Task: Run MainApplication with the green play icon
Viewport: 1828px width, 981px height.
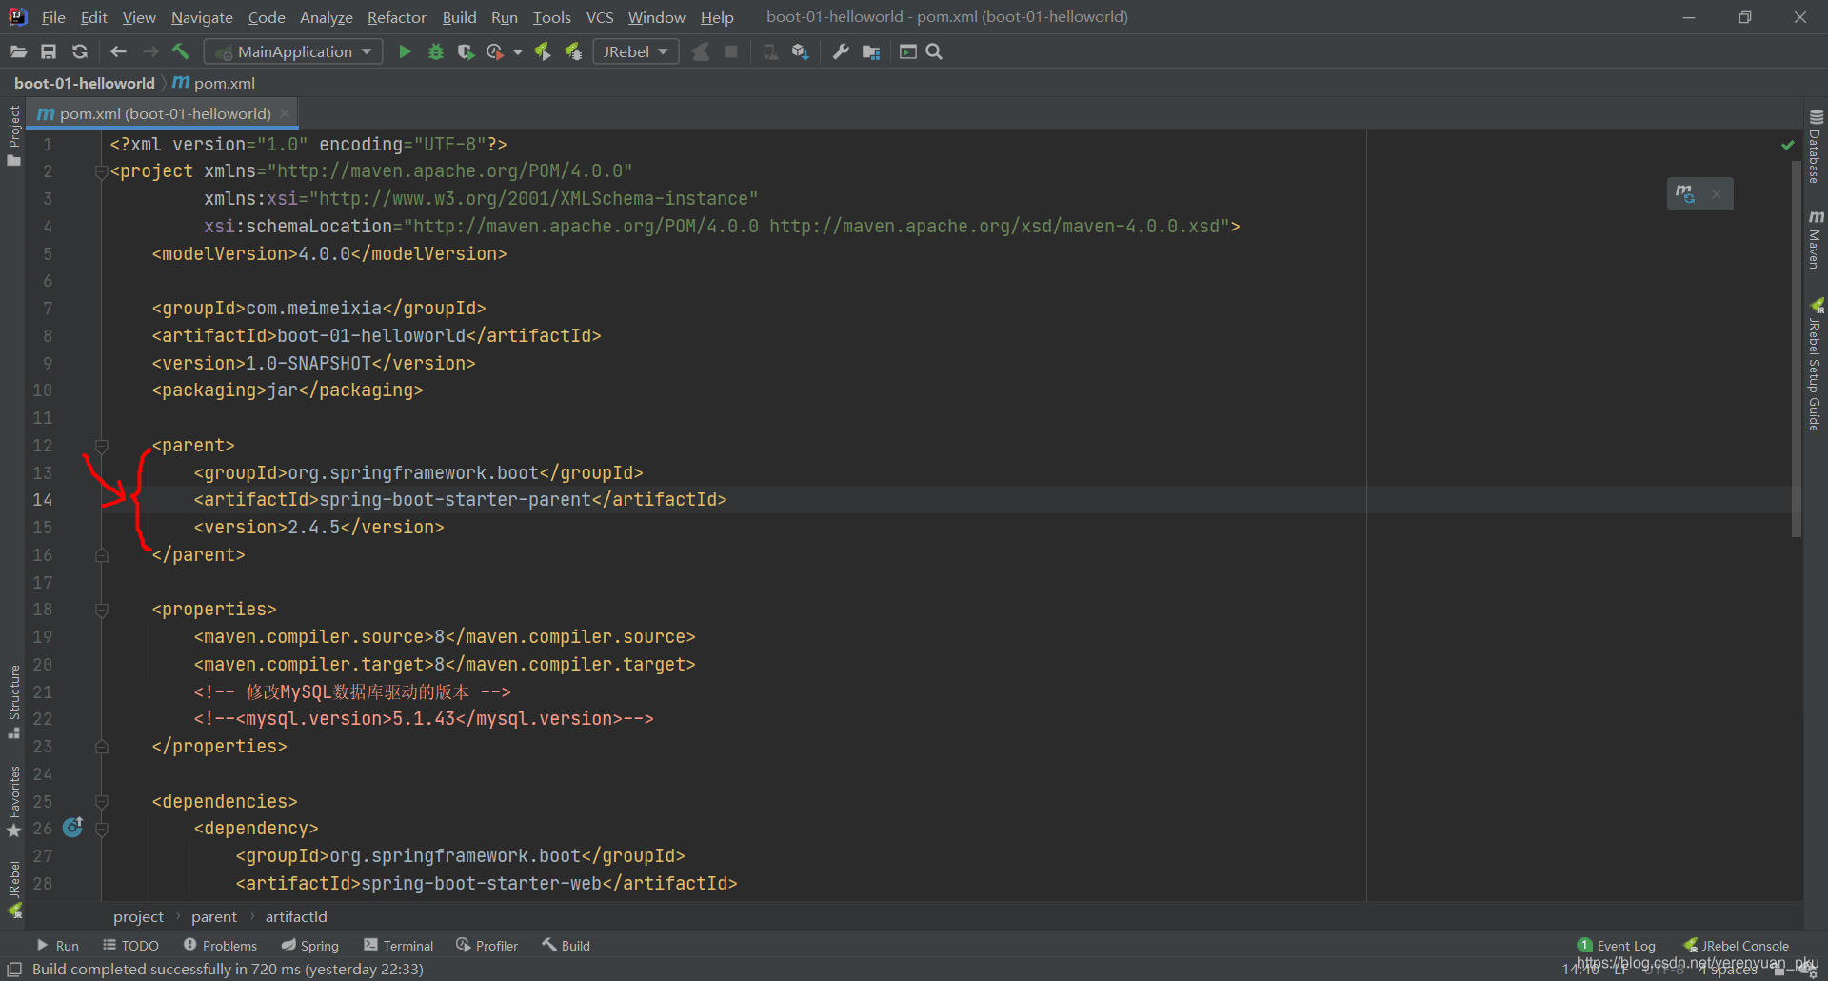Action: (x=405, y=51)
